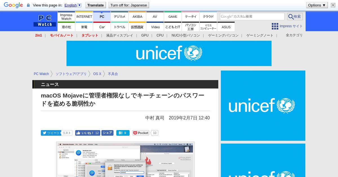The height and width of the screenshot is (177, 338).
Task: Open the 窓の杜 tab
Action: (x=66, y=27)
